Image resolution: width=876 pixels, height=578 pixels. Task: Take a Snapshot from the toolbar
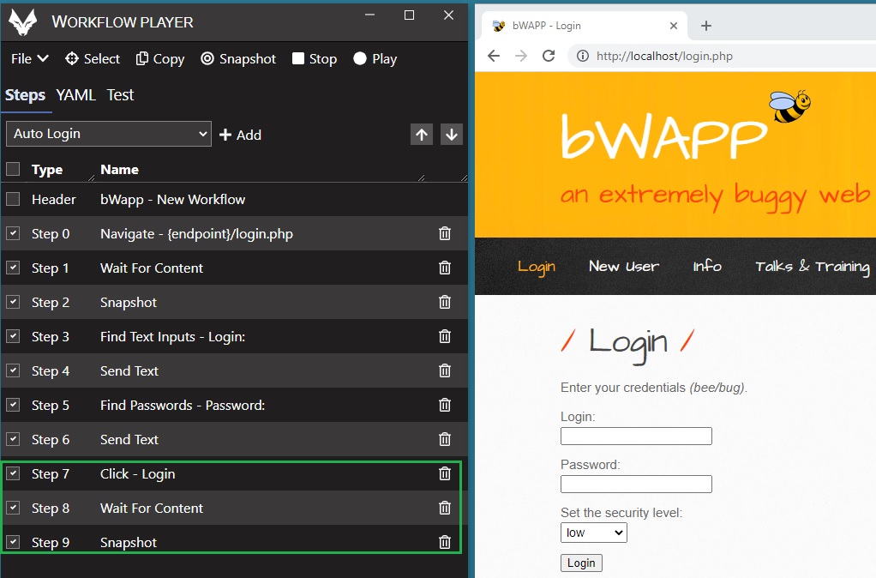(238, 58)
